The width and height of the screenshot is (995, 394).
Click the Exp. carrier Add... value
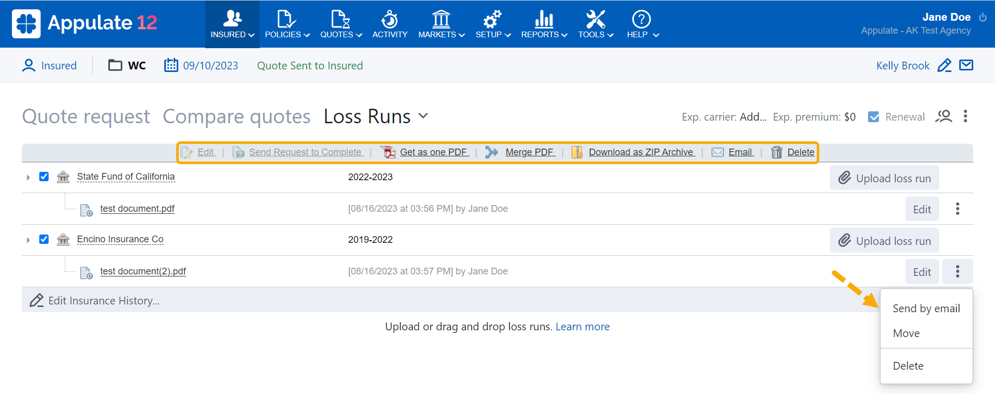pyautogui.click(x=753, y=117)
